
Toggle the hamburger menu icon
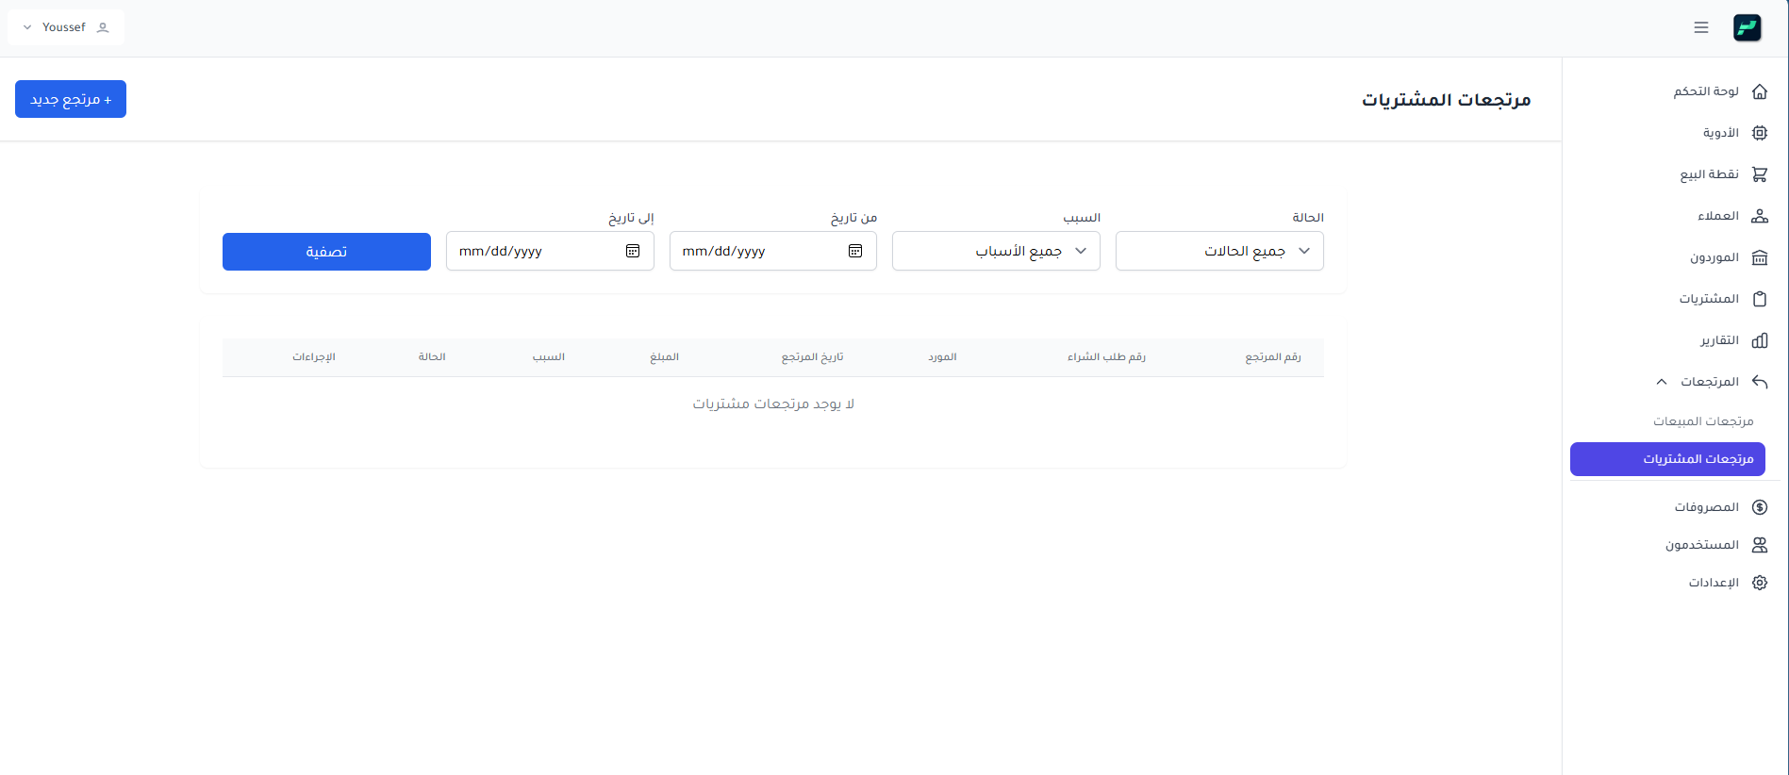pyautogui.click(x=1701, y=27)
